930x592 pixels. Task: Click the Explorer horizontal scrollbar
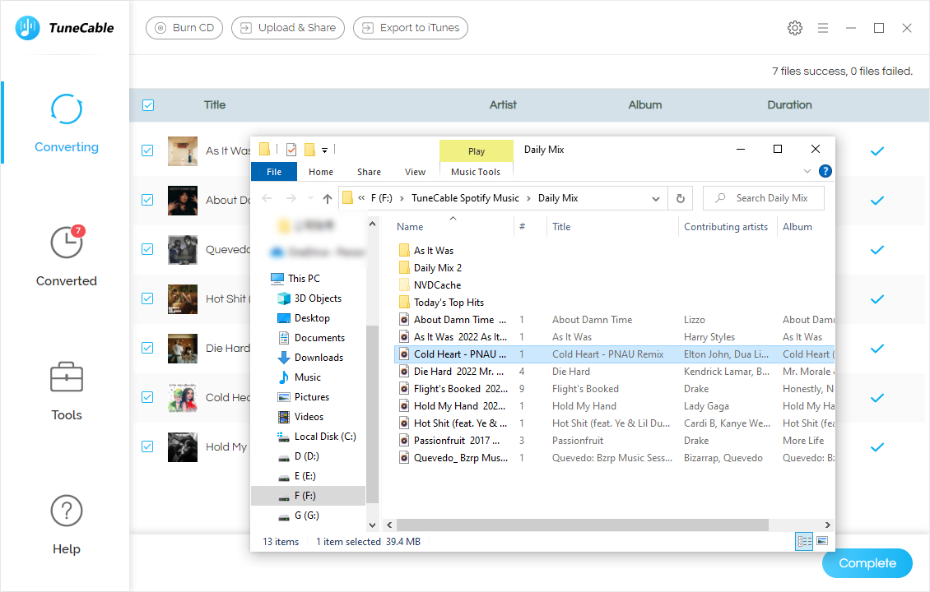pyautogui.click(x=583, y=525)
